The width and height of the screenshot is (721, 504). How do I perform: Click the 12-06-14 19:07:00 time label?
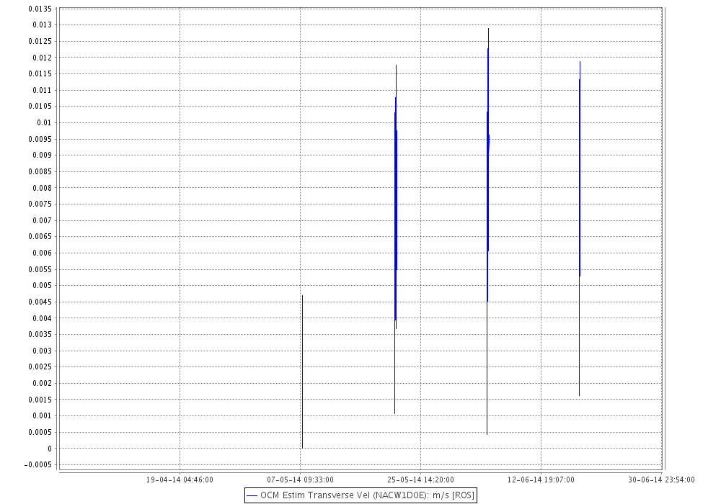(x=541, y=480)
